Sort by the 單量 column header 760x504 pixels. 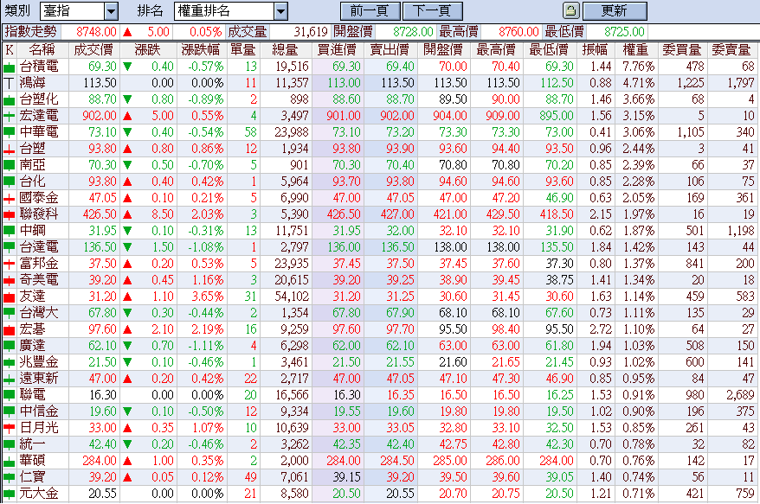point(243,50)
